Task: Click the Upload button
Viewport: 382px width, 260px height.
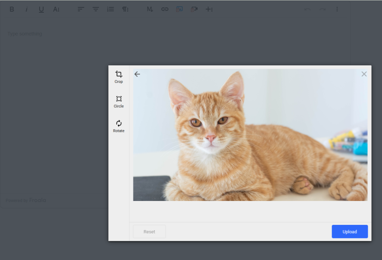Action: (350, 231)
